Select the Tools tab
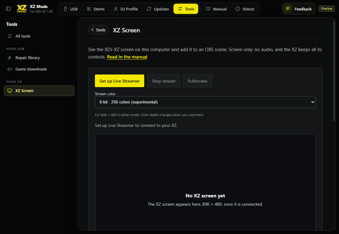This screenshot has width=339, height=234. [186, 9]
